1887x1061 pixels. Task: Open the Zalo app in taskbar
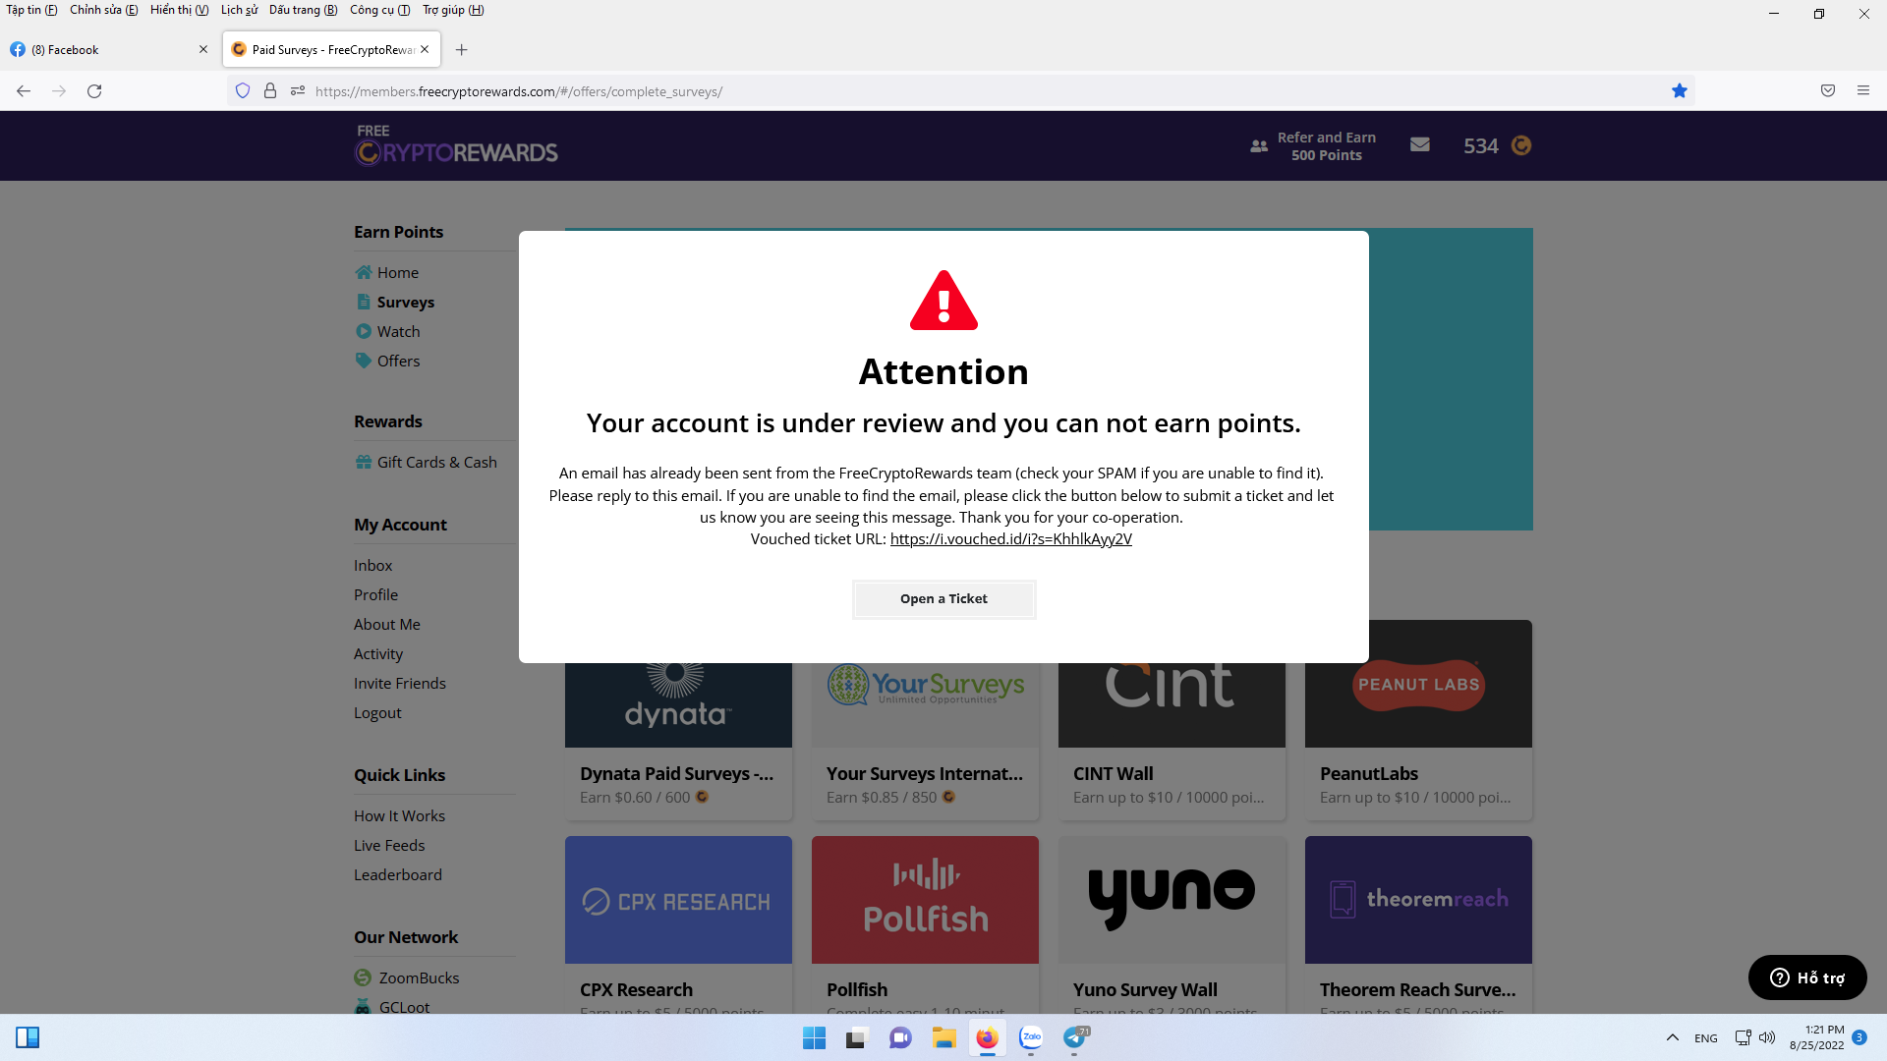1030,1037
